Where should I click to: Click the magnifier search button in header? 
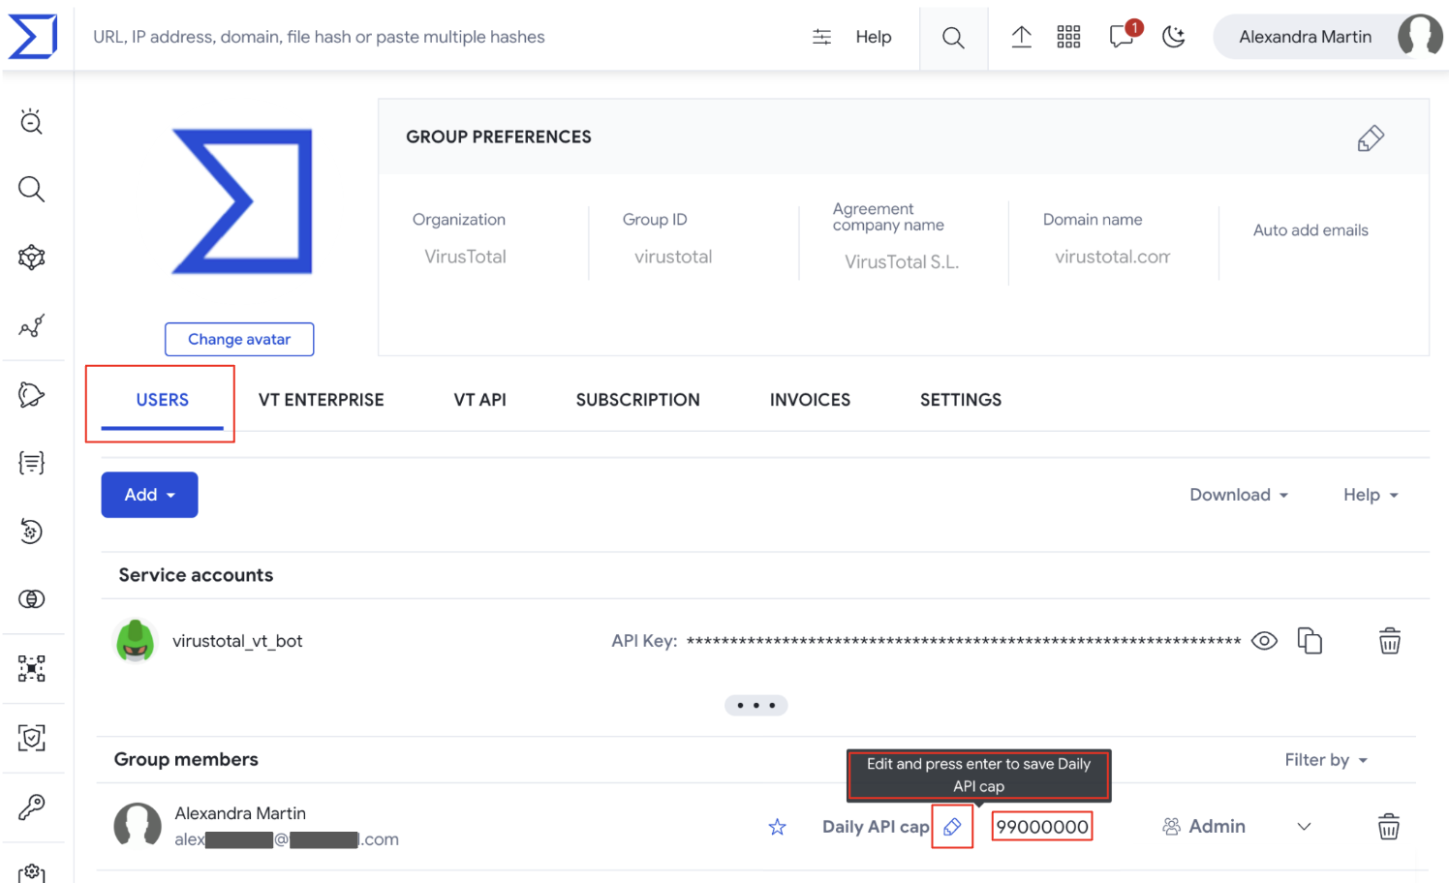click(x=953, y=38)
